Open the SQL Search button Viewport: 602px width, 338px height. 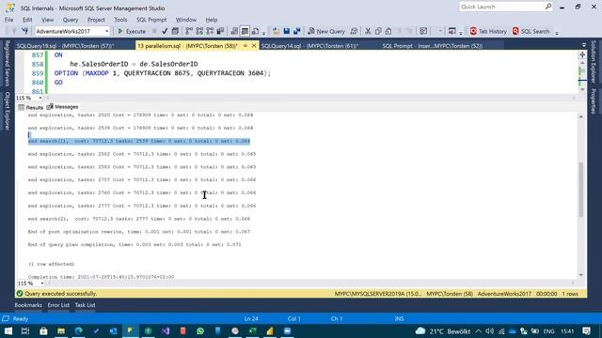pos(531,31)
